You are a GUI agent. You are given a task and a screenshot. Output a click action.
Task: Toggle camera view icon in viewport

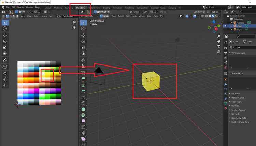pos(219,46)
